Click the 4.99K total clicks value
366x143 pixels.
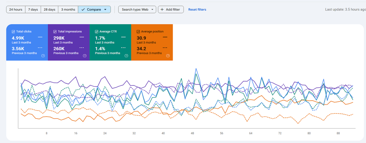pyautogui.click(x=18, y=38)
